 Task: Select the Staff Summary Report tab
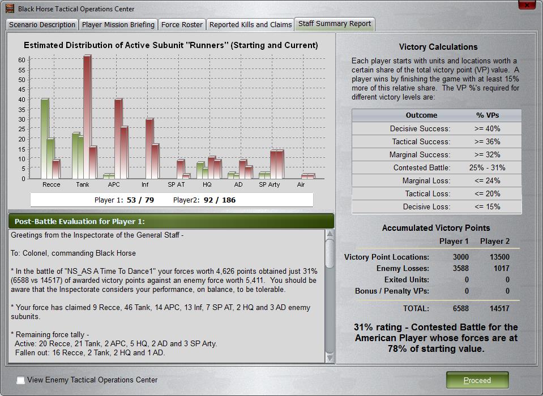tap(335, 24)
